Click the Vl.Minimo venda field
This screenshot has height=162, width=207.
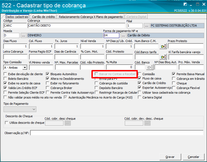coord(41,67)
